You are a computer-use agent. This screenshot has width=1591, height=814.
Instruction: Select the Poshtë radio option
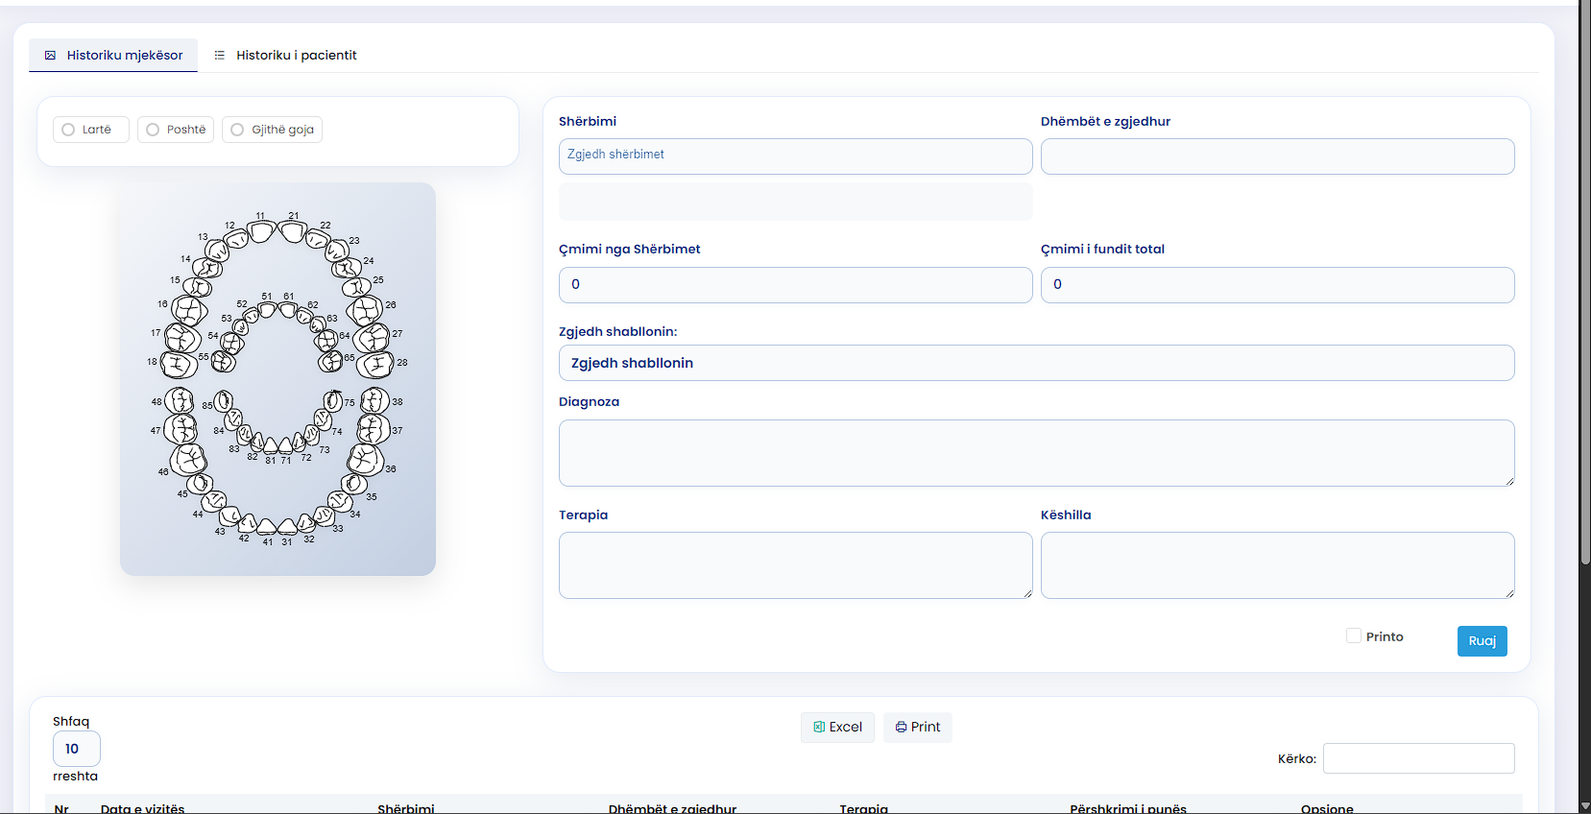pos(154,130)
